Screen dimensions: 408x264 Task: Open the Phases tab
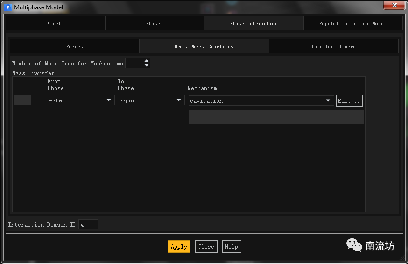[x=154, y=23]
